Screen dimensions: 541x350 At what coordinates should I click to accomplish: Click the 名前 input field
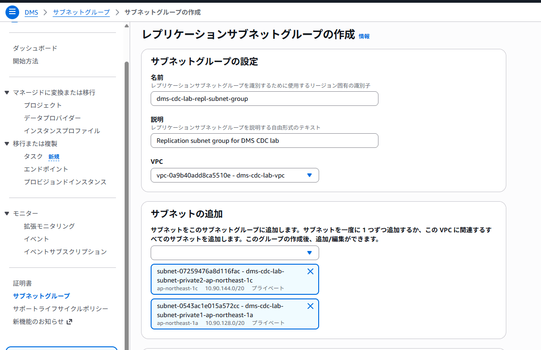pos(264,99)
